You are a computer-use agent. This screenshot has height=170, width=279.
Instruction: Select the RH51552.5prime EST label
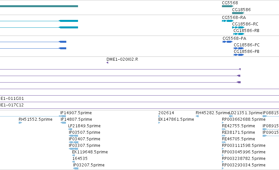point(35,119)
